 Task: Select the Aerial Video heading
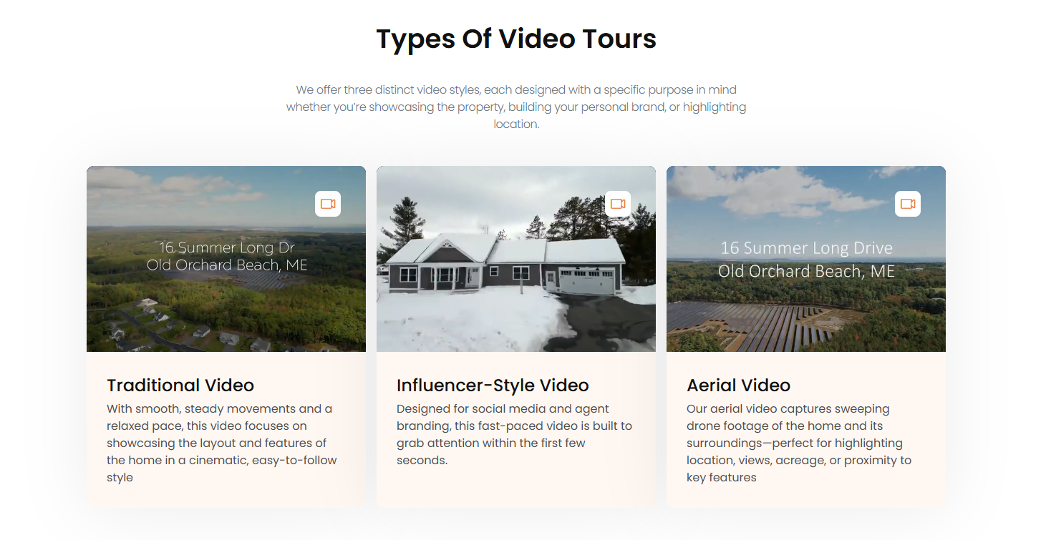pos(738,386)
